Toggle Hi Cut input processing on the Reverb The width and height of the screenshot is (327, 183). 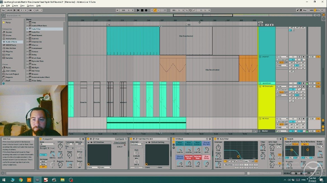coord(295,144)
